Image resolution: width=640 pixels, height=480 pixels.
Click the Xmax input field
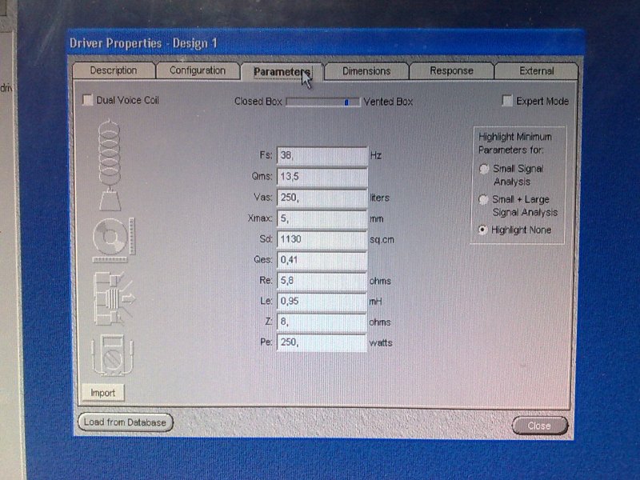click(x=322, y=218)
